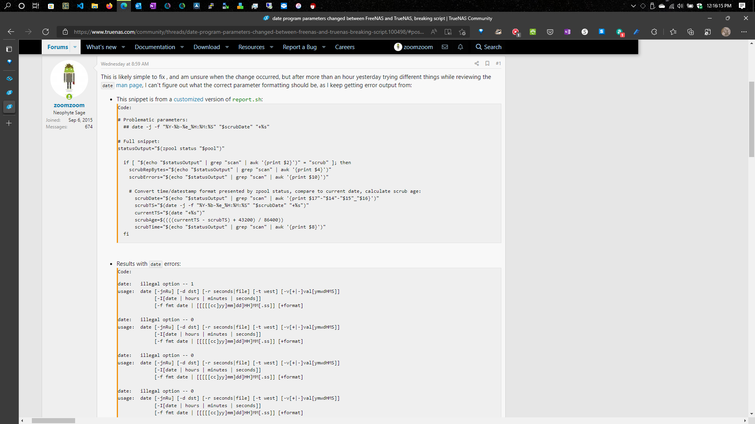Open the Forums nav tab

click(57, 47)
